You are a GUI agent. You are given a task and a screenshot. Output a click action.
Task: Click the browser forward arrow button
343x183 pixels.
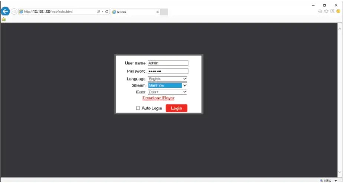[14, 11]
